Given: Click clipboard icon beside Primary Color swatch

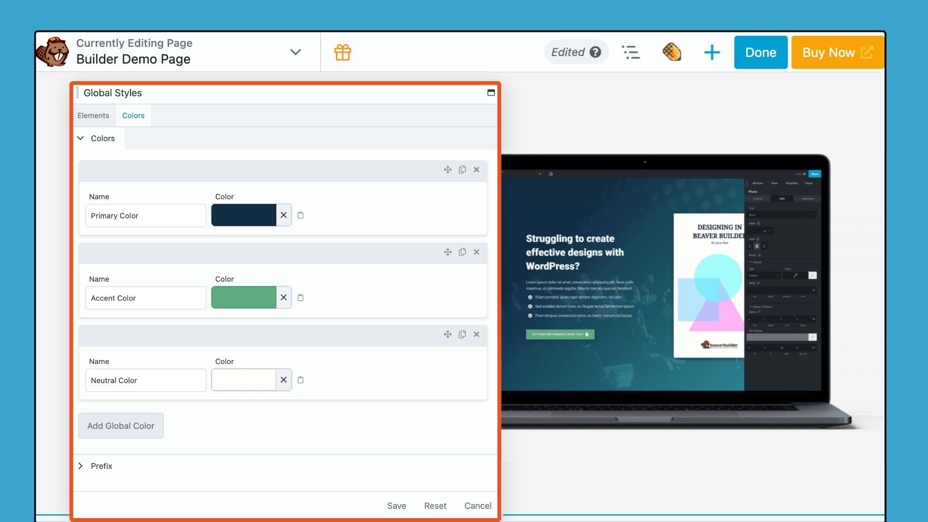Looking at the screenshot, I should [300, 215].
